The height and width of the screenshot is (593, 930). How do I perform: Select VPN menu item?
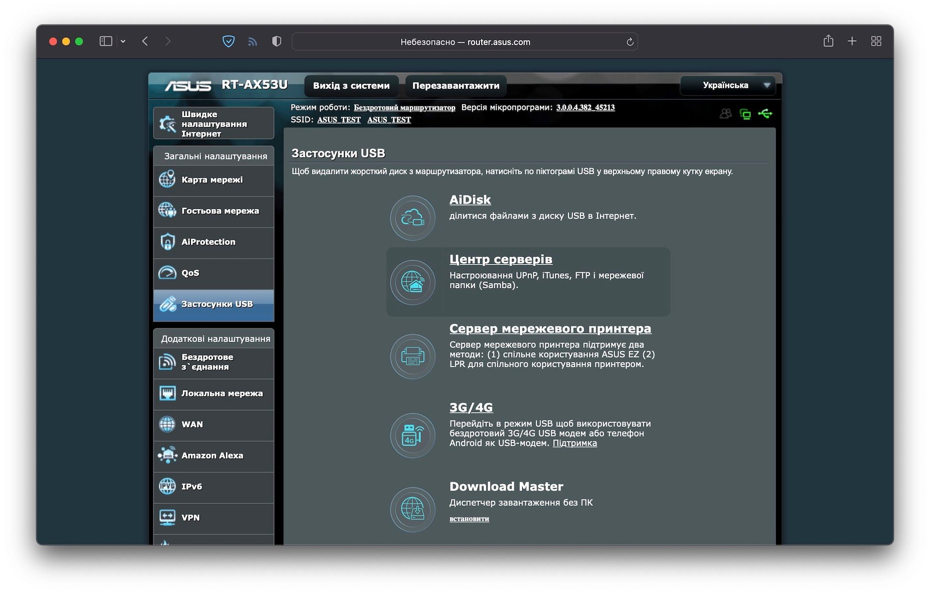tap(214, 518)
